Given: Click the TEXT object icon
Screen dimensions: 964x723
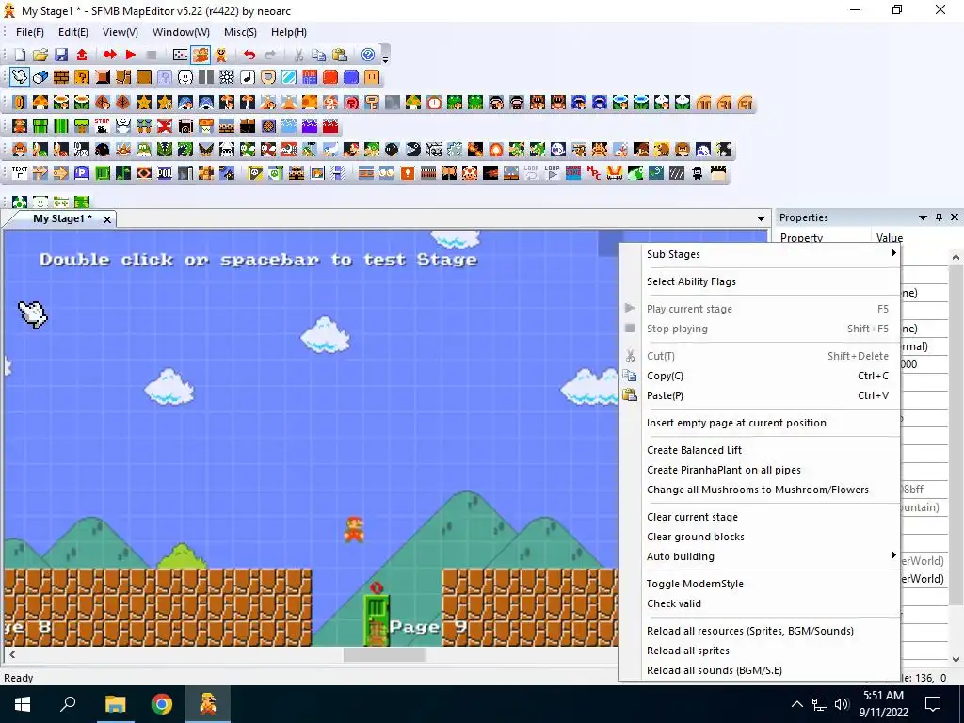Looking at the screenshot, I should pos(20,173).
